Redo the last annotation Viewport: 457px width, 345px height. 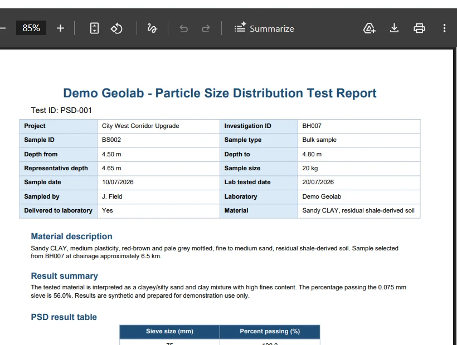click(x=206, y=28)
